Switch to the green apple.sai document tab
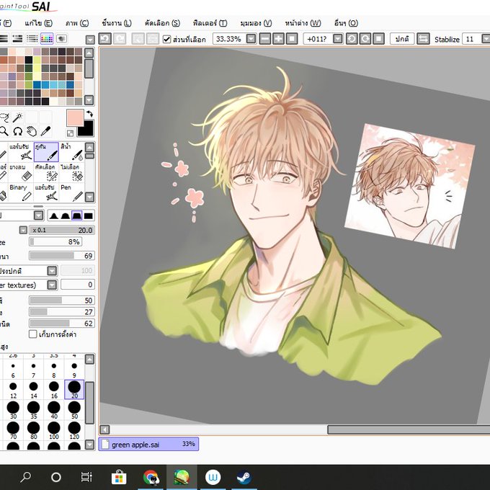The width and height of the screenshot is (490, 490). [148, 444]
